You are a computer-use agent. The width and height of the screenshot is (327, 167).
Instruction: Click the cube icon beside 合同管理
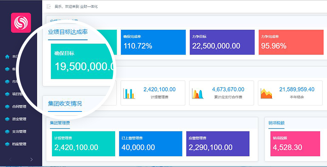tap(7, 106)
